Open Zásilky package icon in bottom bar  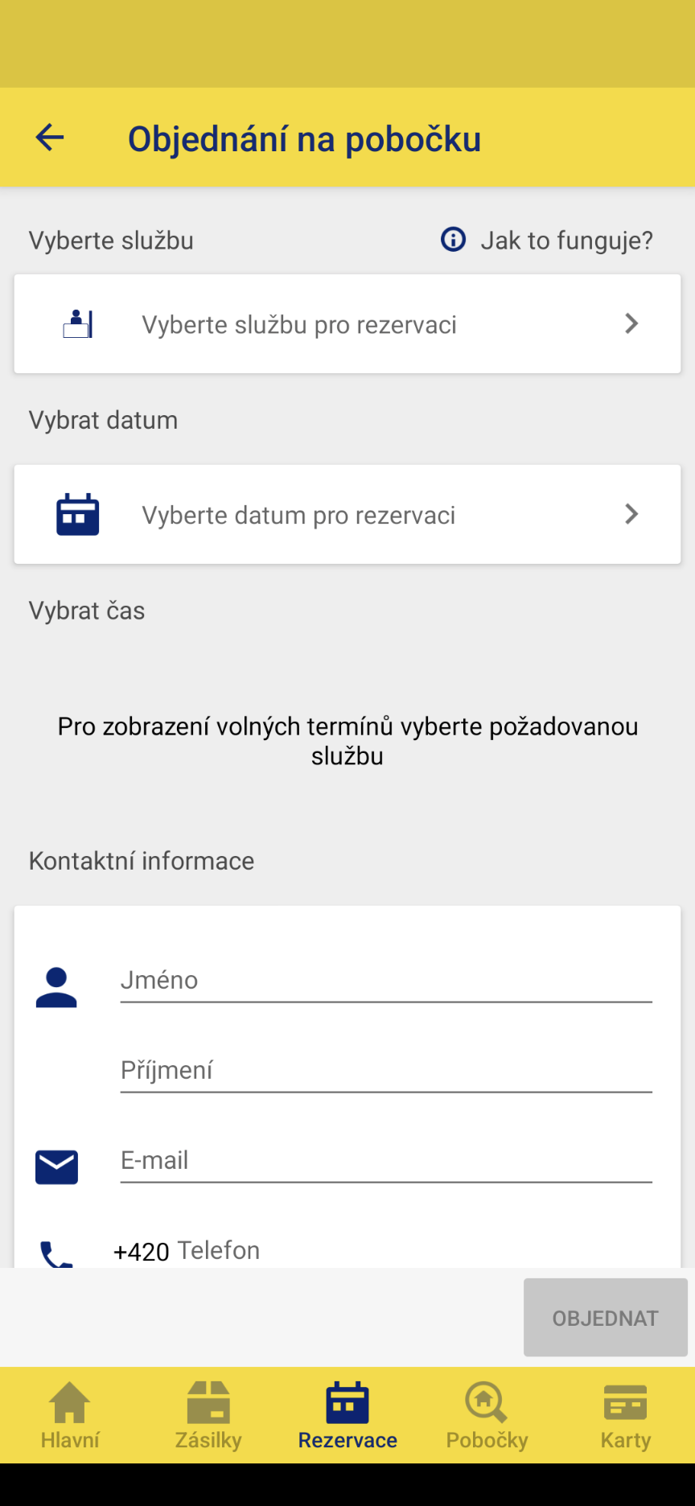[208, 1403]
